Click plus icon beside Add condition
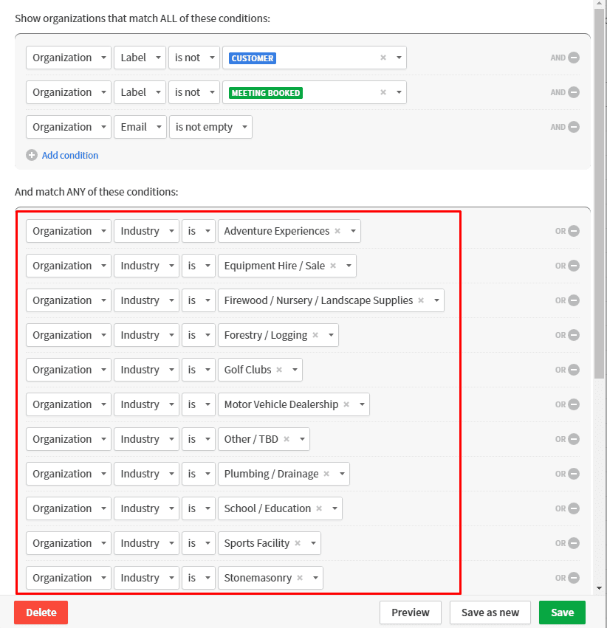 pyautogui.click(x=32, y=155)
